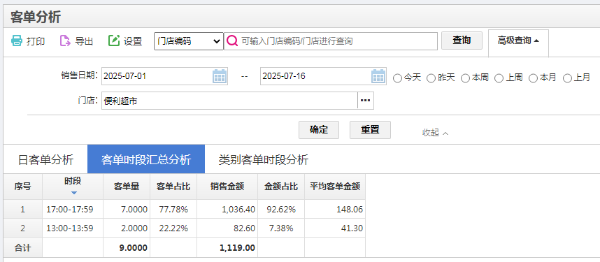The width and height of the screenshot is (600, 262).
Task: Select the 今天 radio button
Action: tap(398, 78)
